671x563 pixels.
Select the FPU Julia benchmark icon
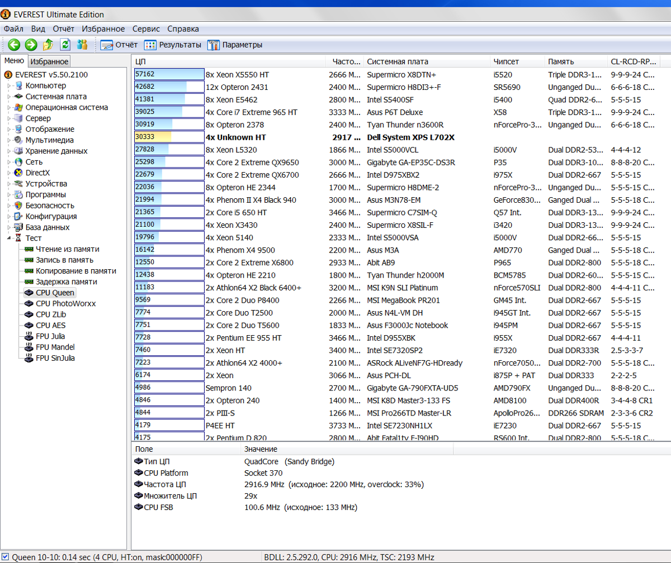pyautogui.click(x=29, y=336)
